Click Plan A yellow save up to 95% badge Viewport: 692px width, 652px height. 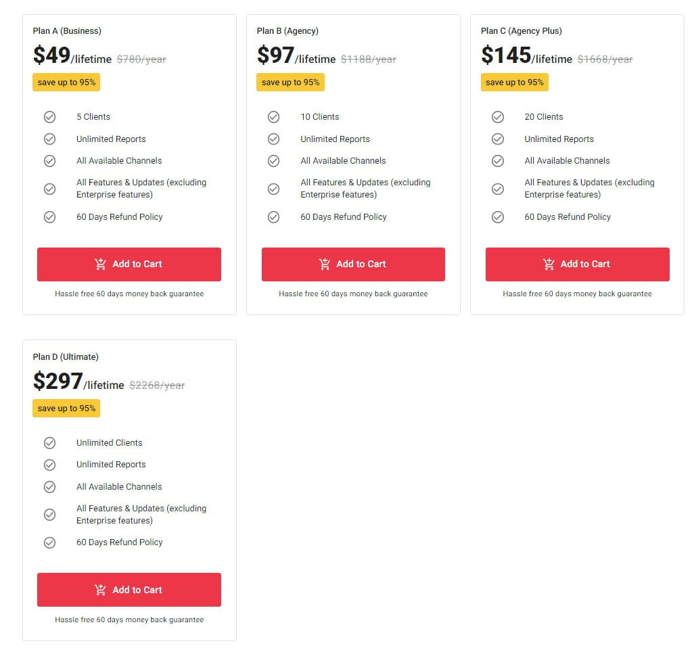click(66, 83)
